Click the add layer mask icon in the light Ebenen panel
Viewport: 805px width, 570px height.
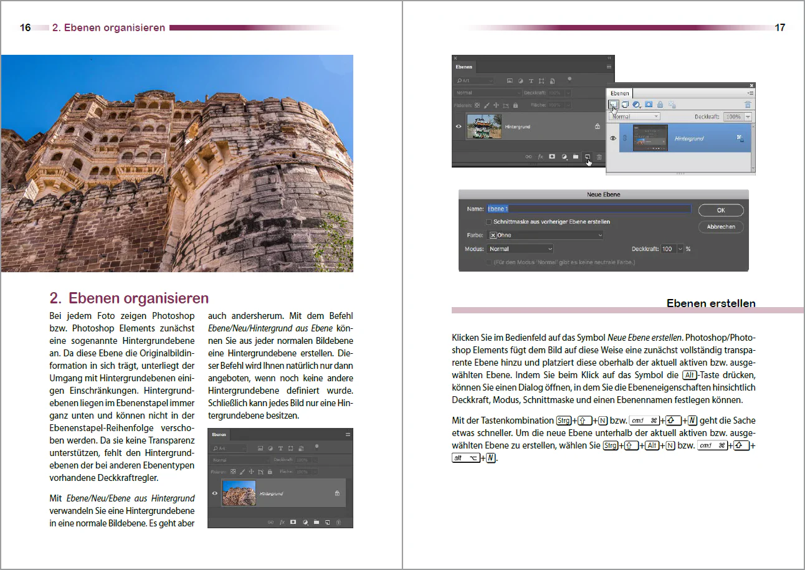pyautogui.click(x=648, y=104)
